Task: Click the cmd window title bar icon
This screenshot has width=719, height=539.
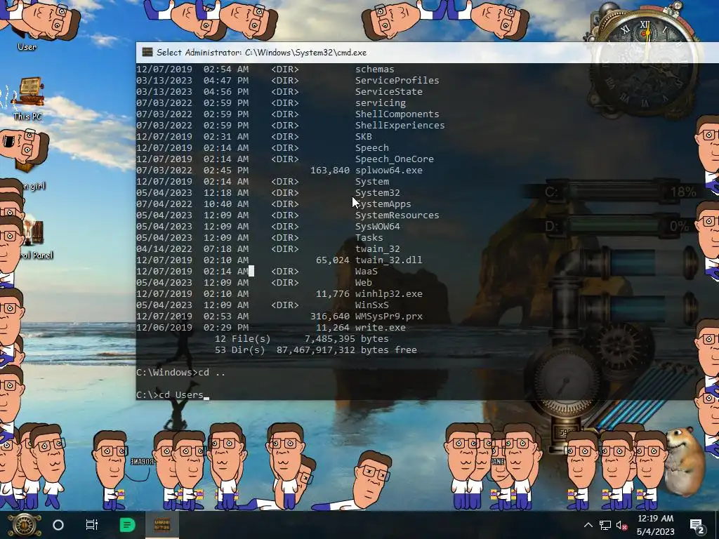Action: (147, 52)
